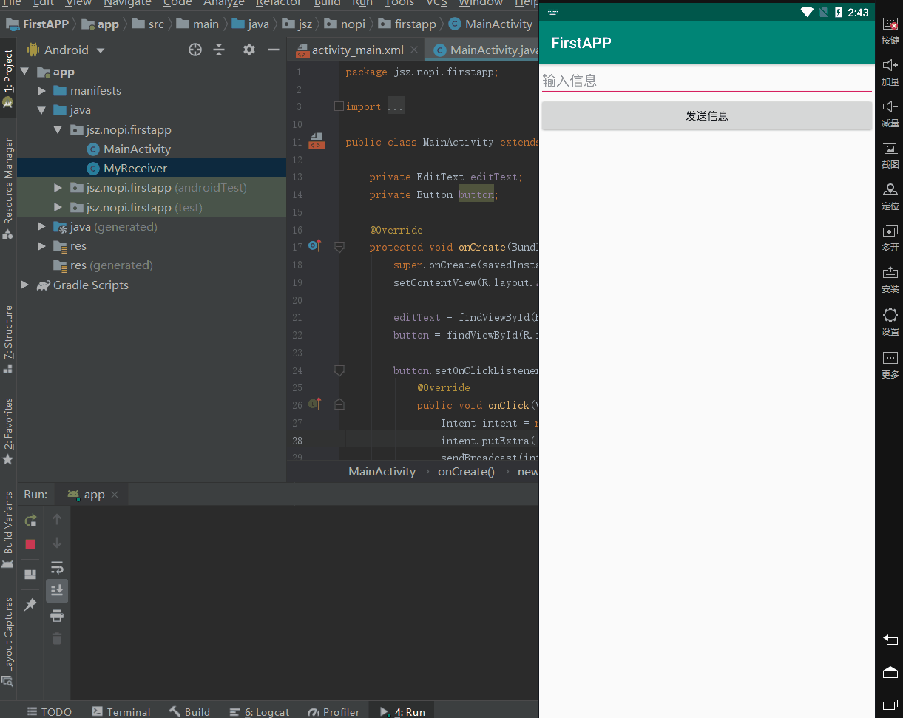Click the print icon in Run console toolbar
Image resolution: width=903 pixels, height=718 pixels.
[x=57, y=615]
